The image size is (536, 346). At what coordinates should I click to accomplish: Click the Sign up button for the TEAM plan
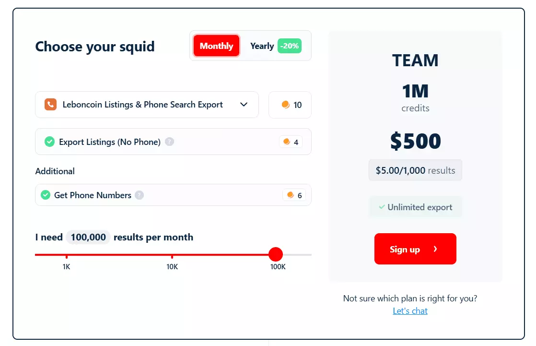[415, 249]
